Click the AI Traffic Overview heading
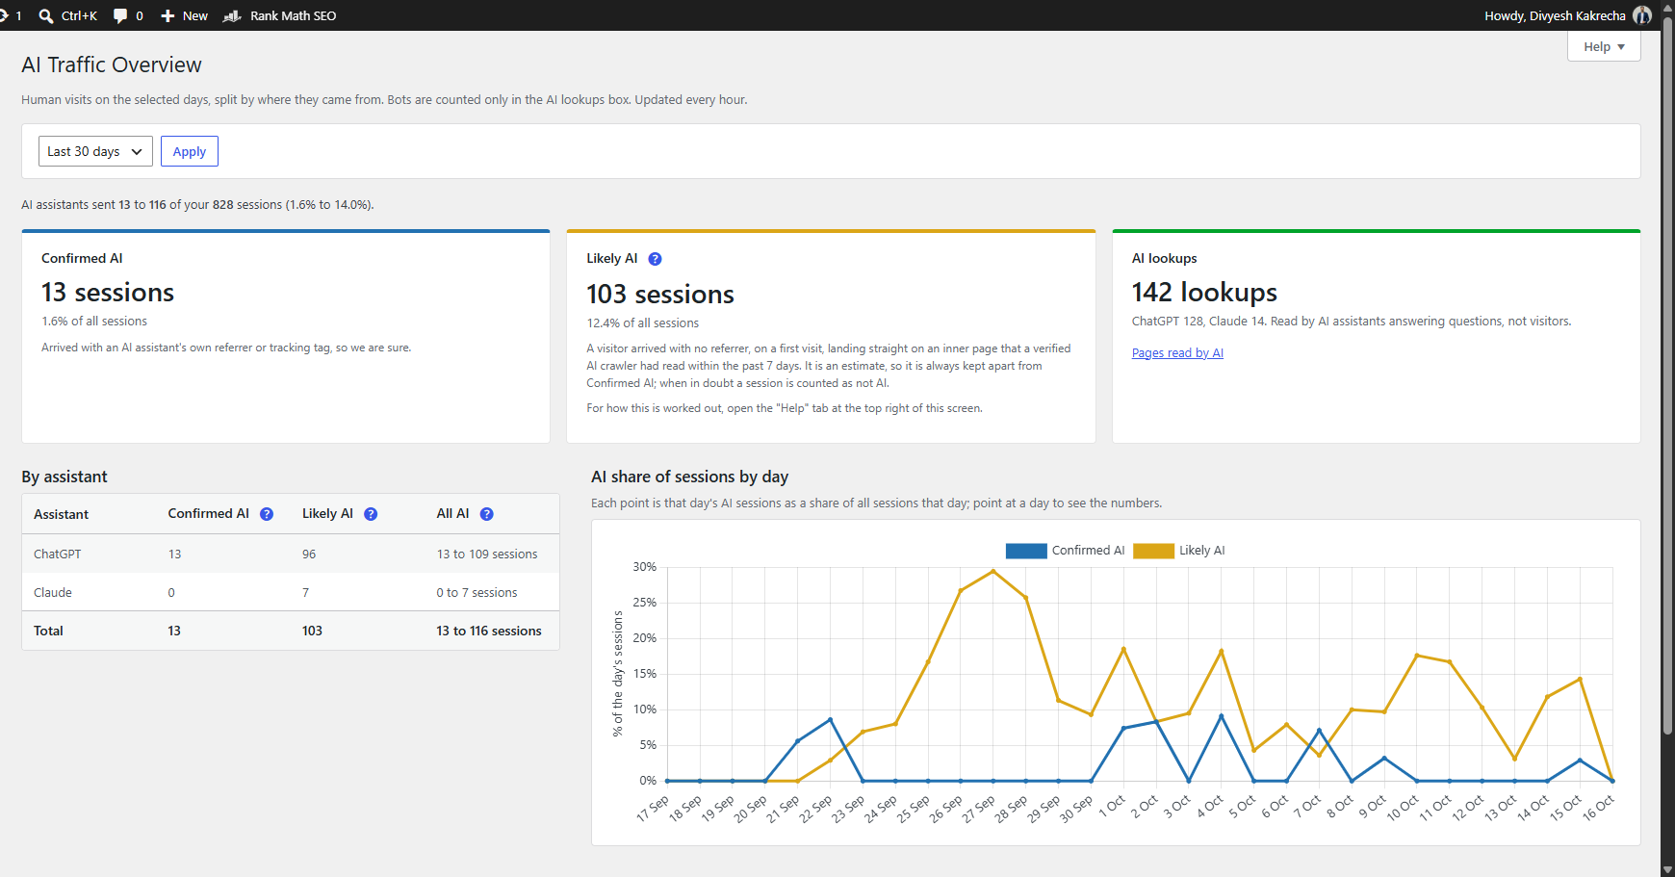 click(x=112, y=64)
